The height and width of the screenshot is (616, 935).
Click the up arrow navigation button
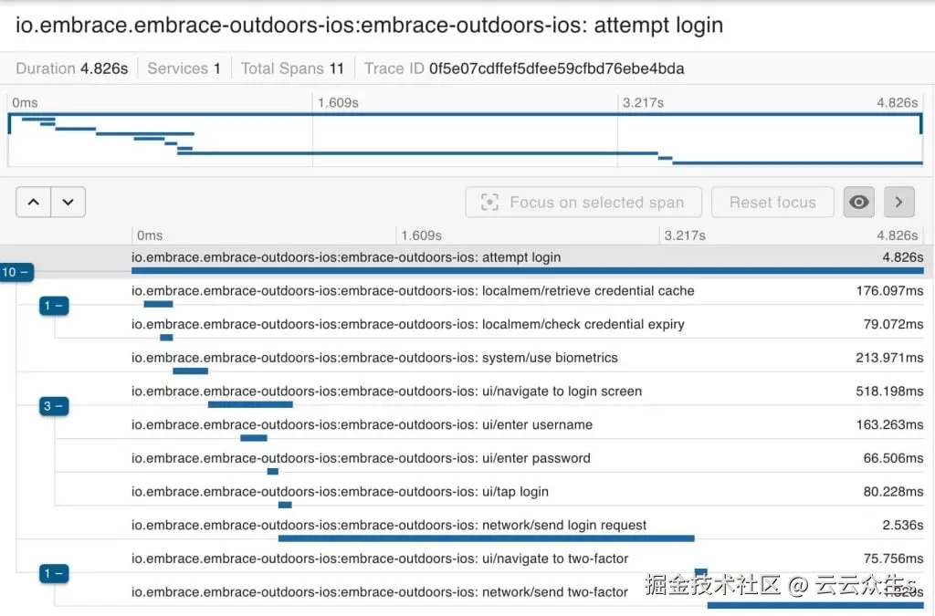click(34, 202)
